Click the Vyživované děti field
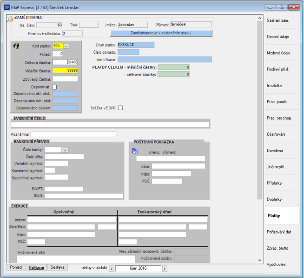This screenshot has width=304, height=278. click(x=76, y=259)
